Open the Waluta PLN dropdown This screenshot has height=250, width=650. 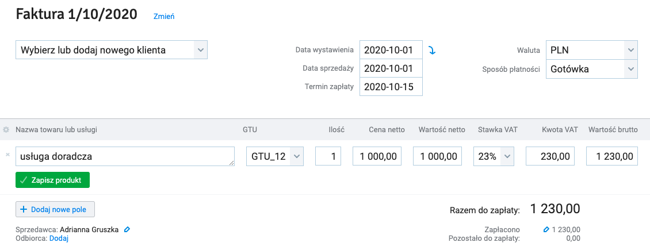(591, 50)
